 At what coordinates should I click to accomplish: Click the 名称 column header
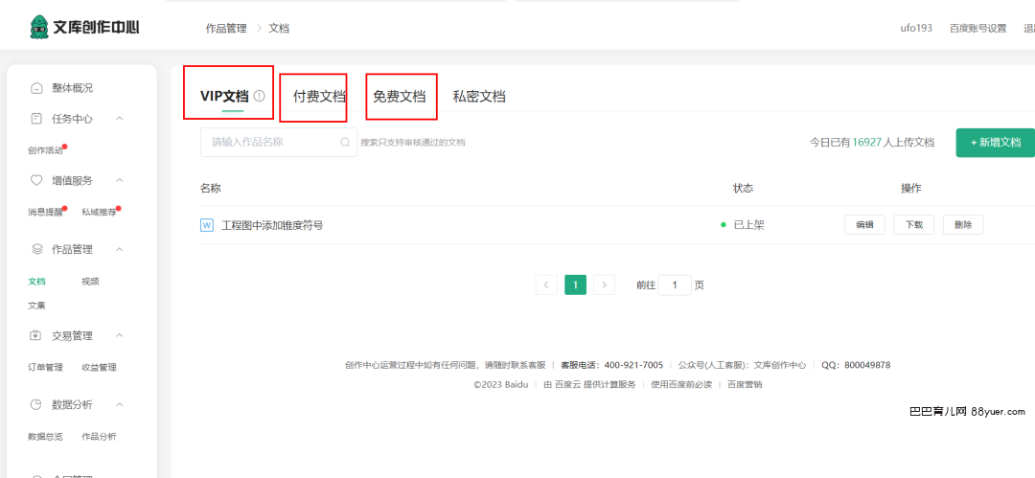coord(211,188)
